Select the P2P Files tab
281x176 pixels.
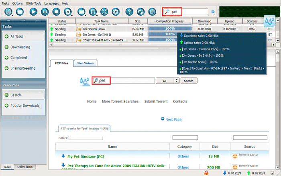tap(62, 63)
